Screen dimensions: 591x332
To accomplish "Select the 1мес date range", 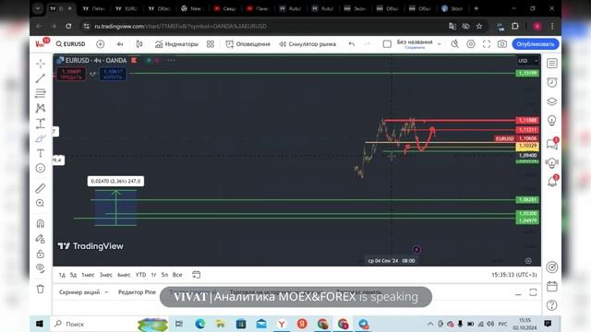I will pyautogui.click(x=88, y=275).
